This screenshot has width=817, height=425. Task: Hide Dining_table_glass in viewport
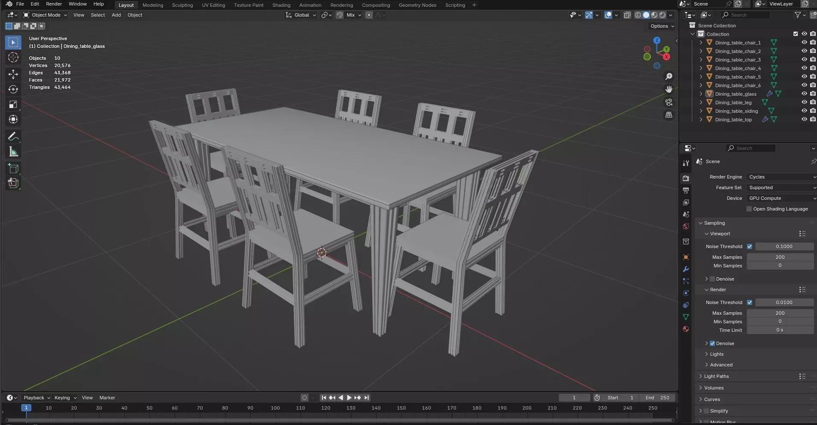coord(804,94)
